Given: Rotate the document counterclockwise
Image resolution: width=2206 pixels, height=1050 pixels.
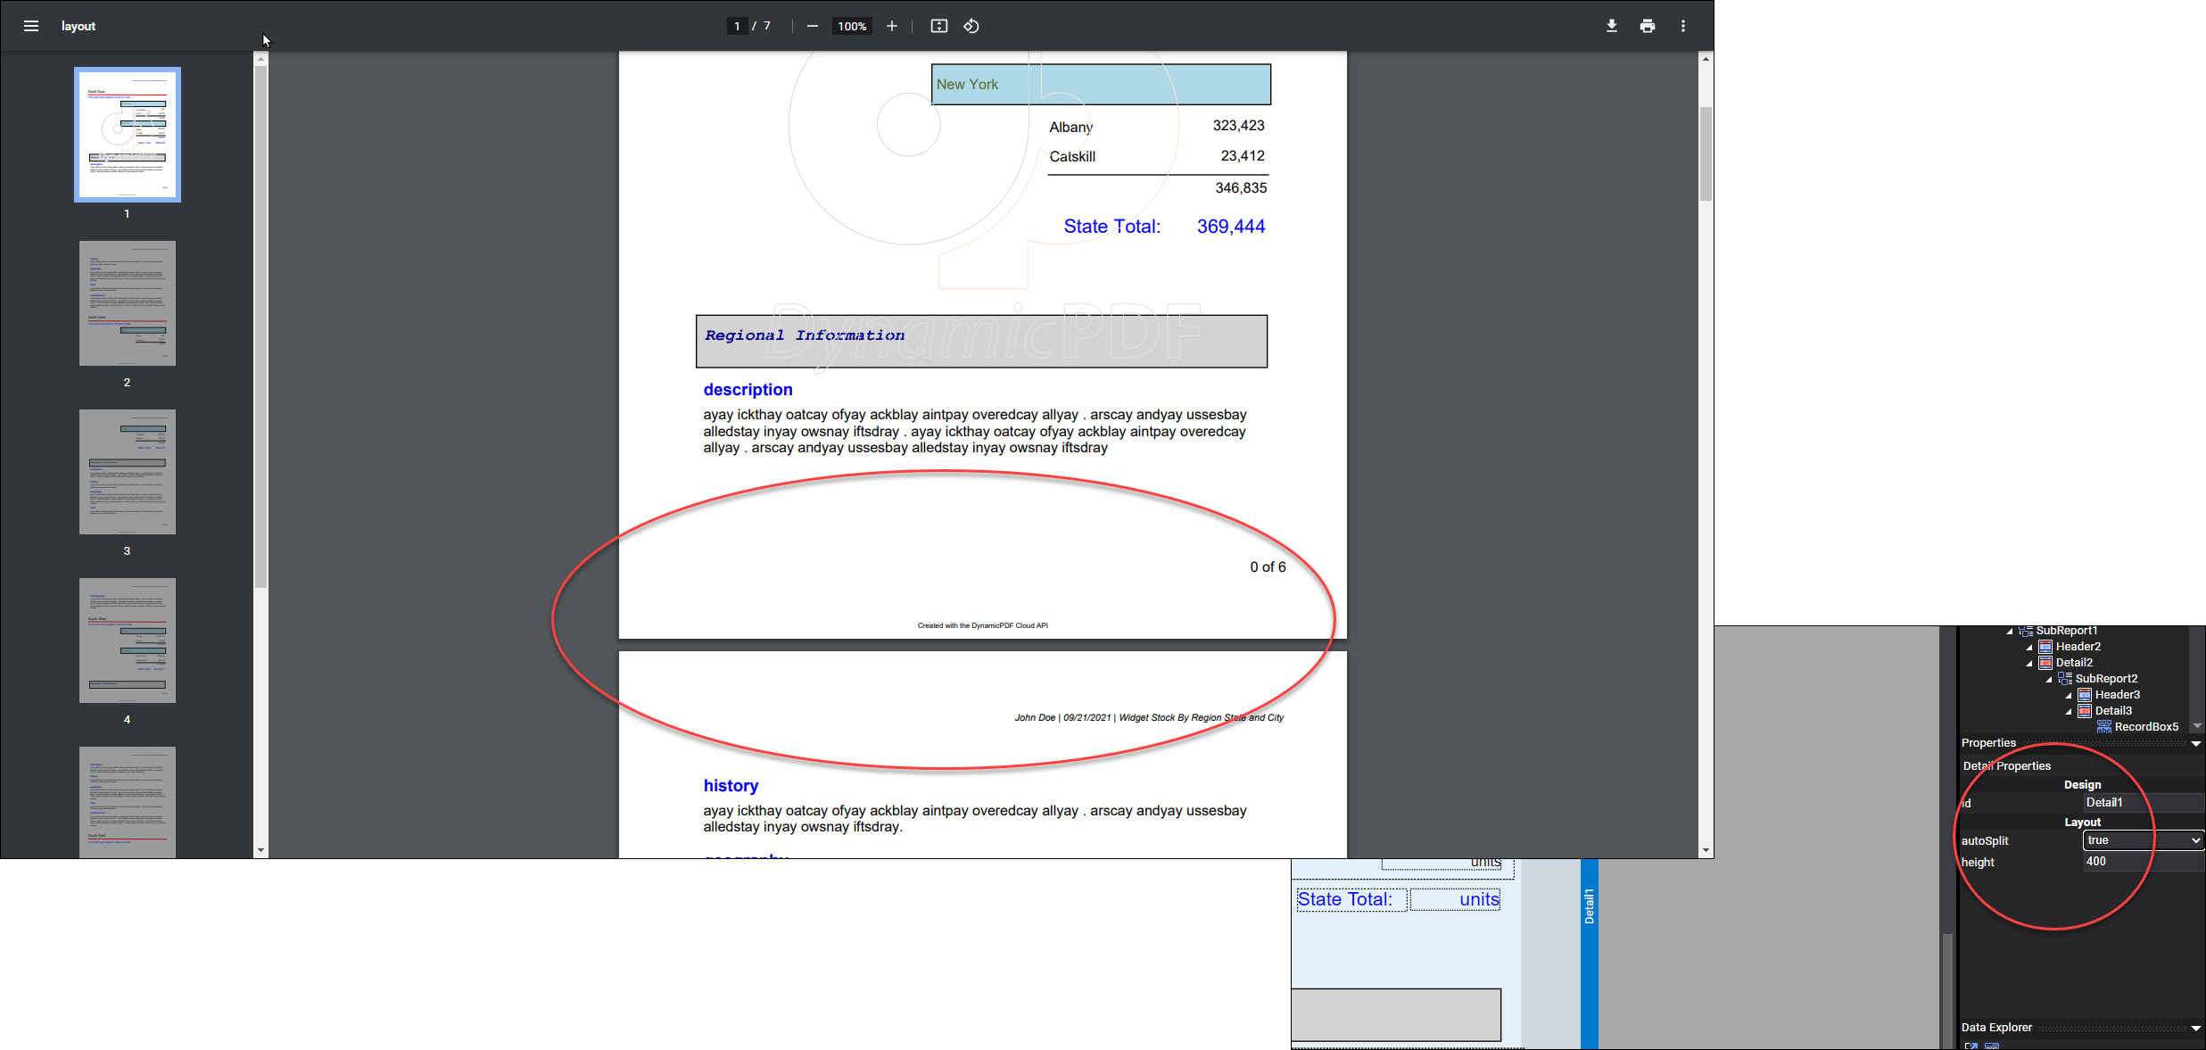Looking at the screenshot, I should click(x=971, y=26).
